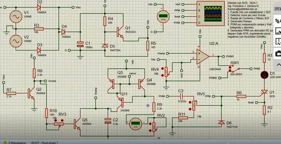The width and height of the screenshot is (281, 144).
Task: Select the R5 183 resistor
Action: point(148,46)
